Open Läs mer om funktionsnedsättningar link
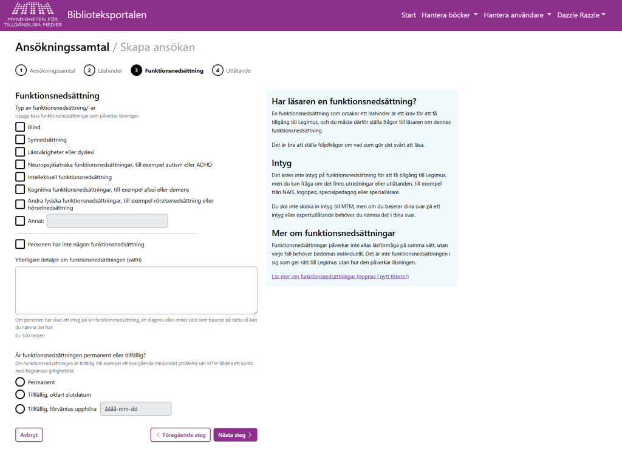 coord(340,277)
